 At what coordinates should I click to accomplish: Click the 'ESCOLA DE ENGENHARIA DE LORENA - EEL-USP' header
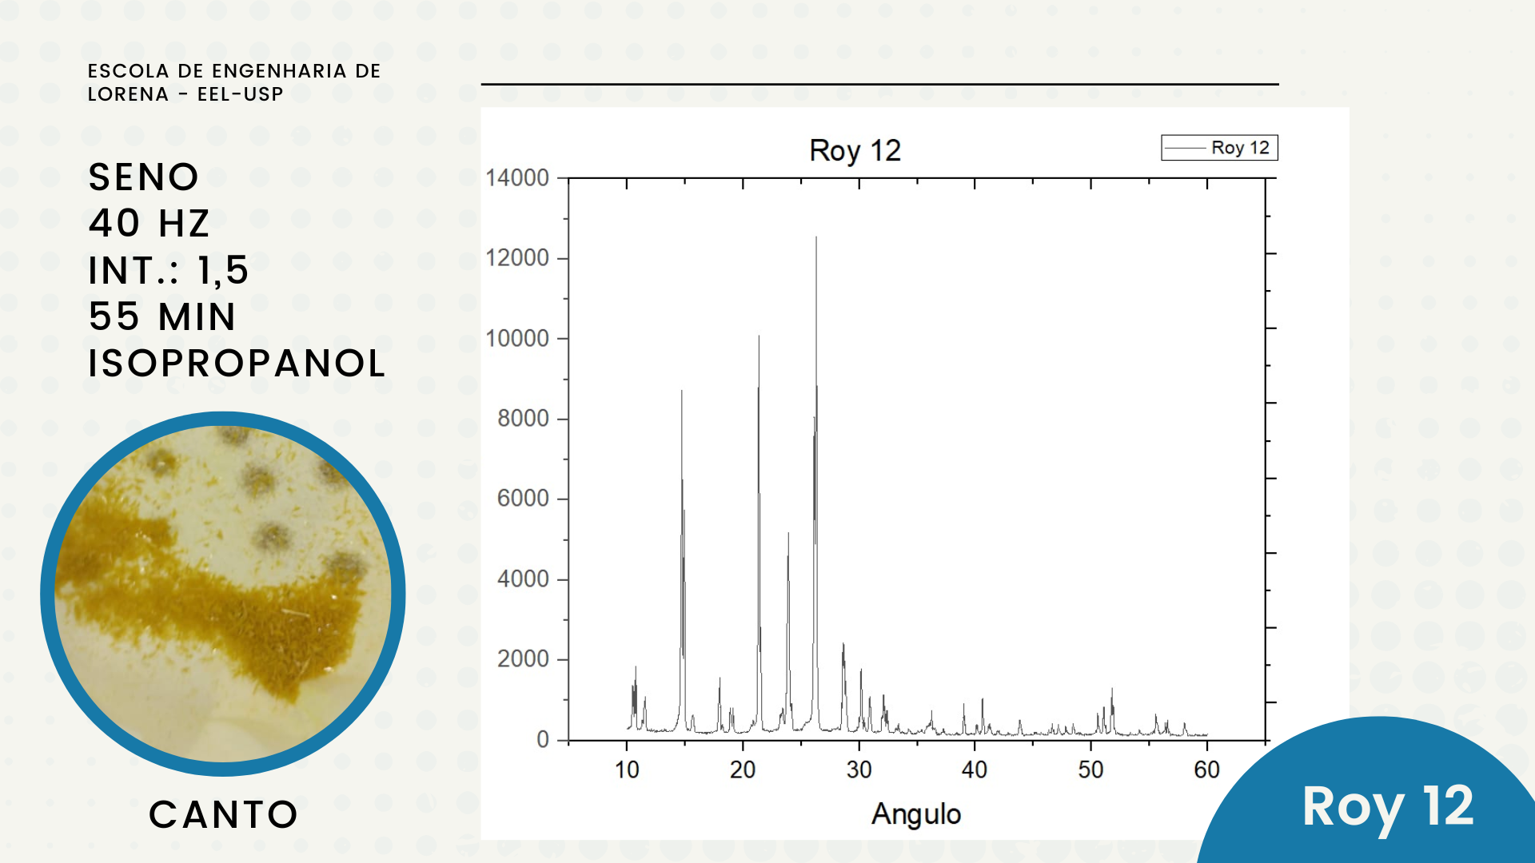click(x=234, y=82)
